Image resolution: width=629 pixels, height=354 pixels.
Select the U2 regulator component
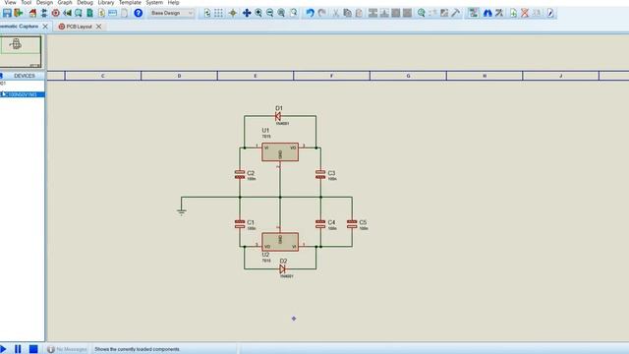pyautogui.click(x=280, y=242)
